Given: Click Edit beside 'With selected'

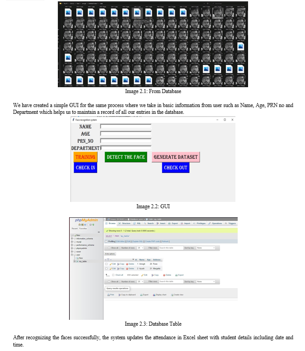Looking at the screenshot, I should 144,275.
